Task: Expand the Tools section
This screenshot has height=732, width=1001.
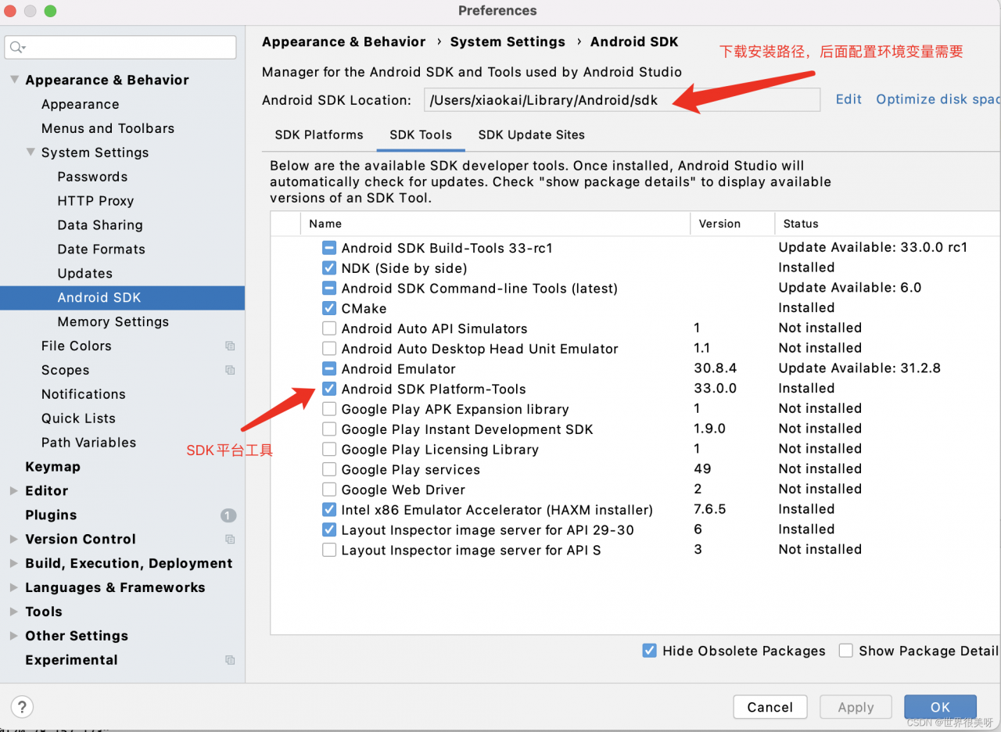Action: [x=14, y=612]
